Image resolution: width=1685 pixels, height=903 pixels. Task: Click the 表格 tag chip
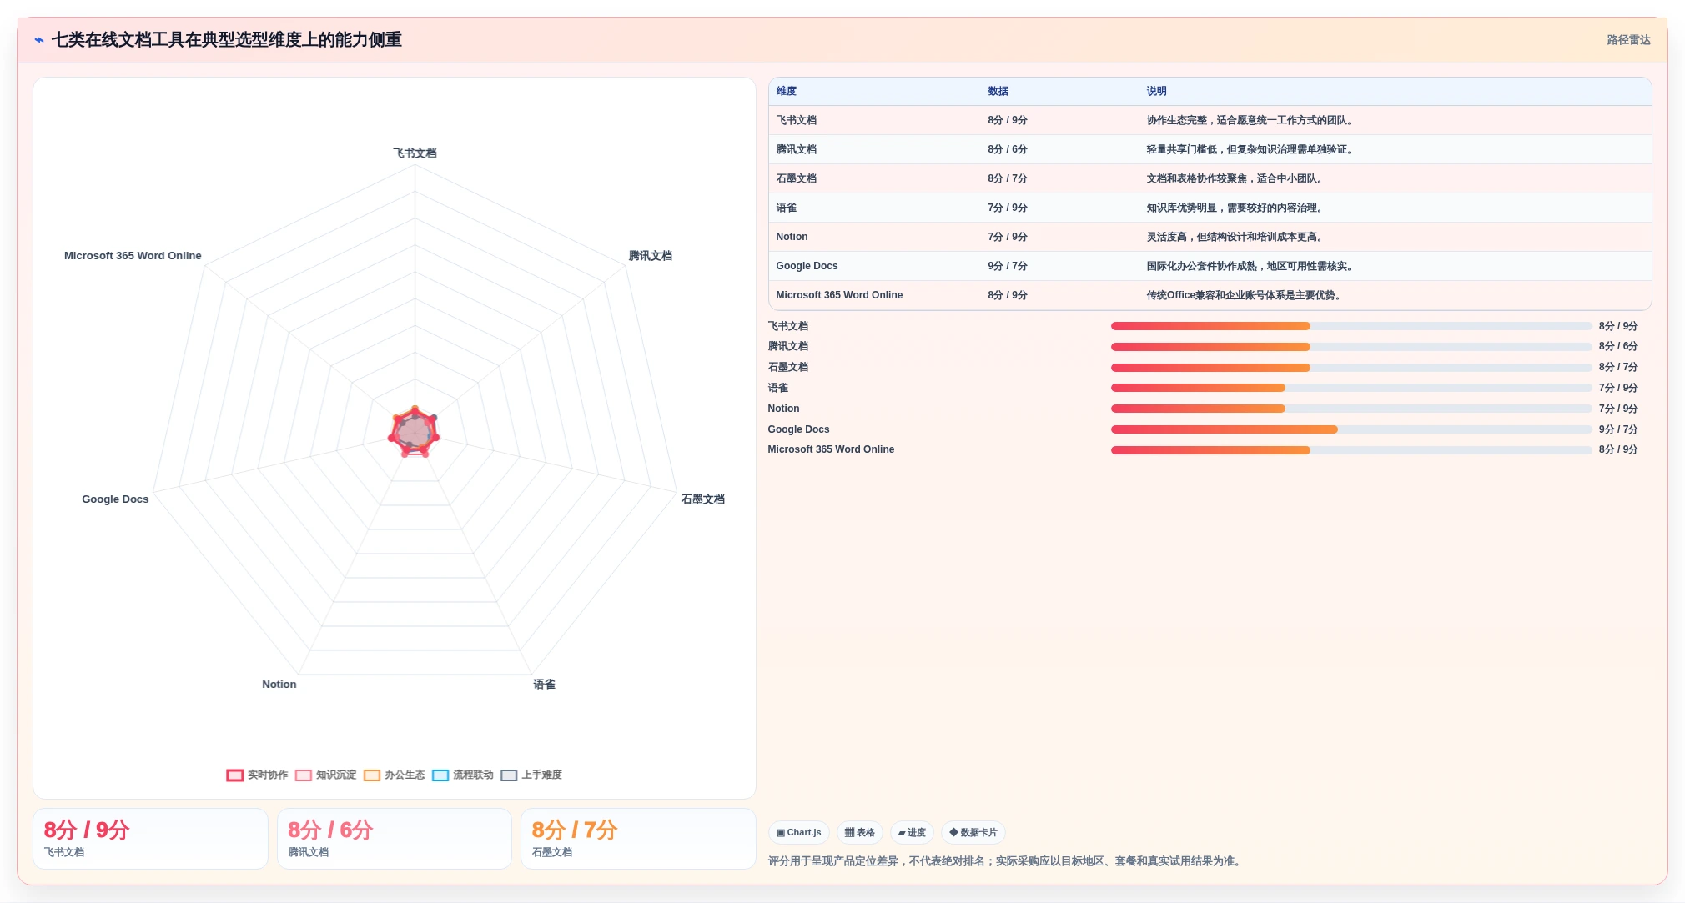(x=859, y=832)
